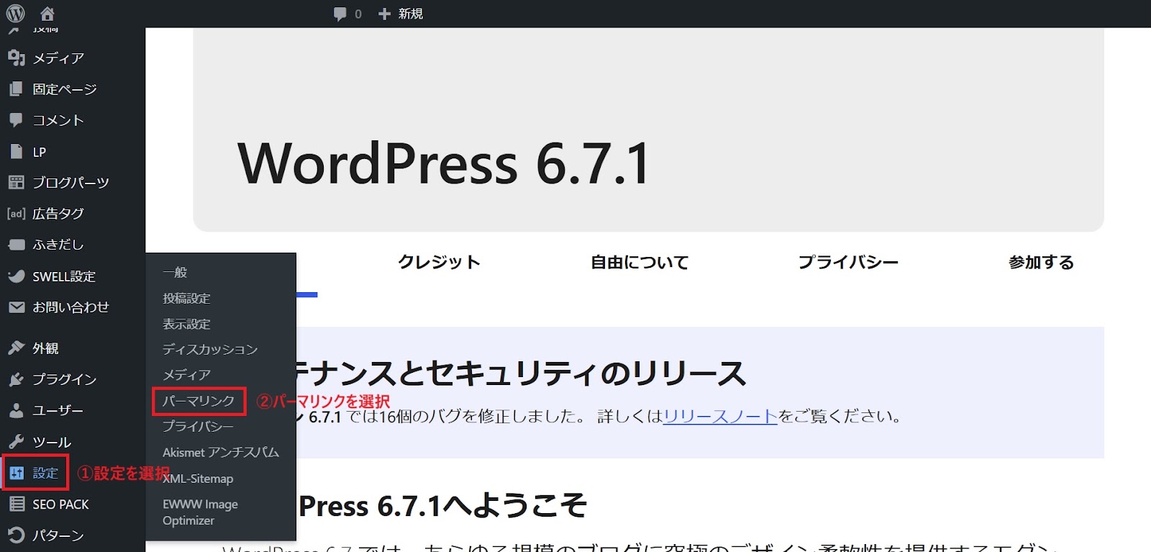
Task: Click the メディア sidebar icon
Action: click(x=16, y=58)
